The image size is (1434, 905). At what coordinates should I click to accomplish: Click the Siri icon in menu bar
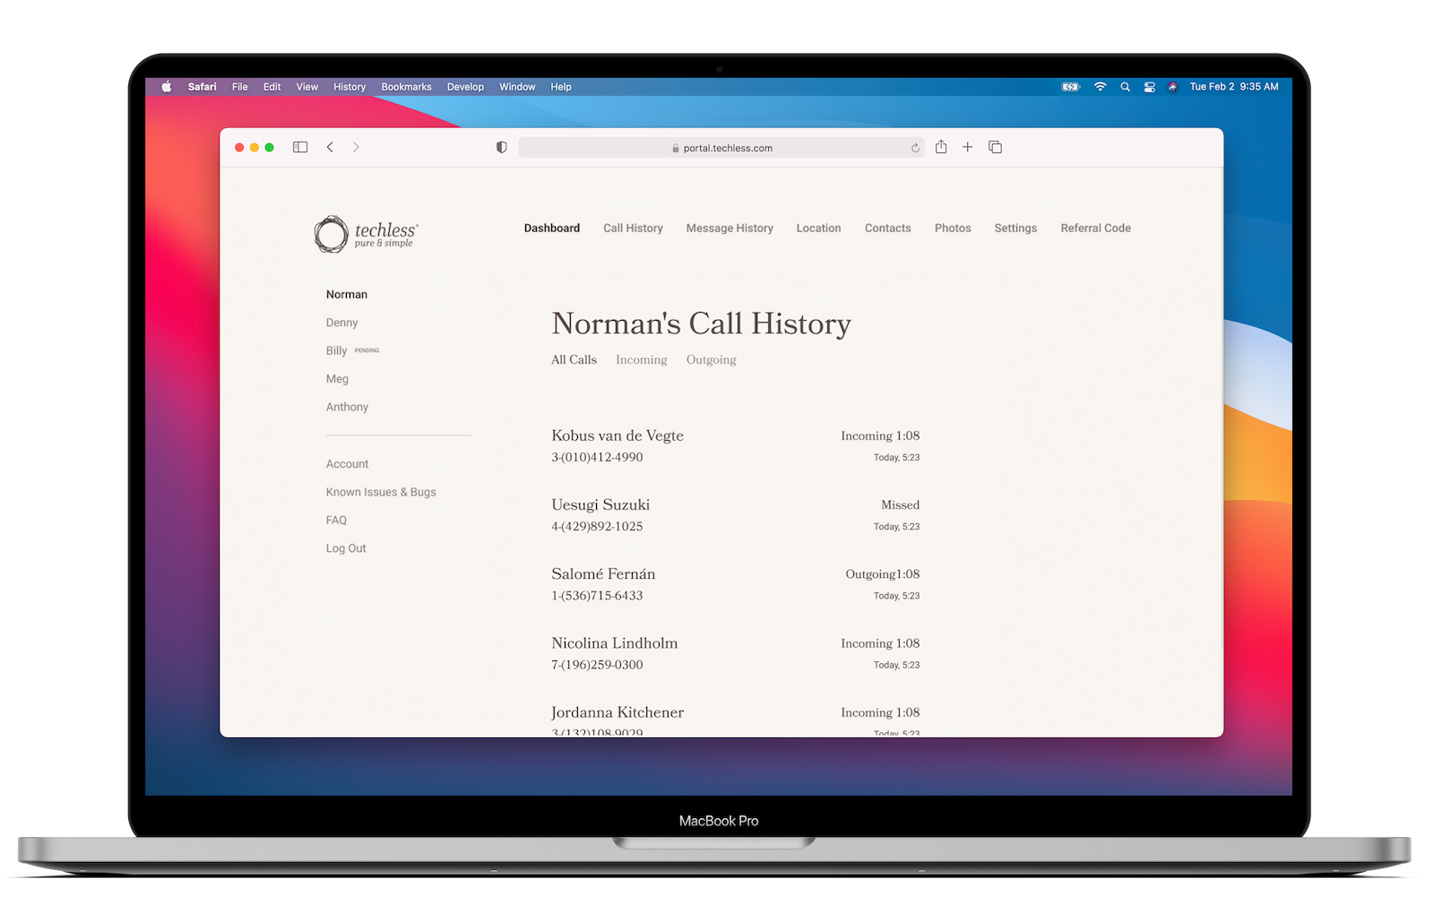1172,87
